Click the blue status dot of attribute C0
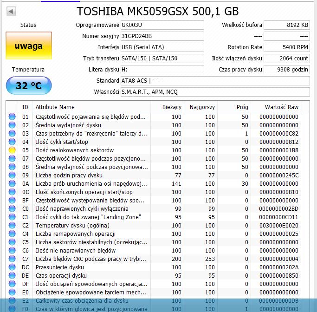The image size is (317, 312). click(12, 208)
